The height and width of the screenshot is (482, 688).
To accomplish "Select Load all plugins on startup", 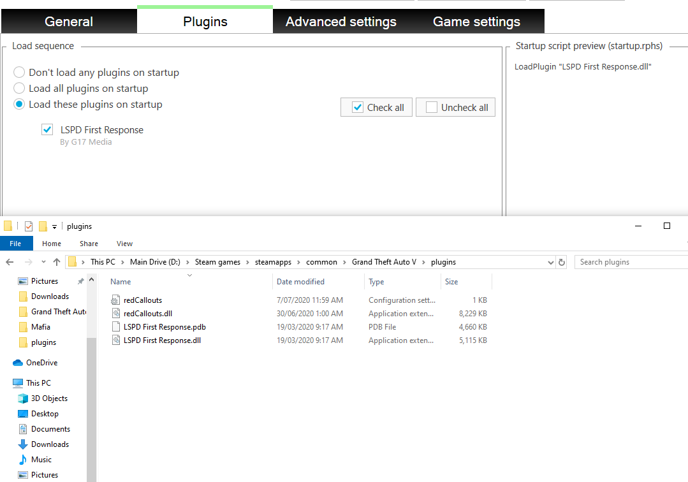I will [19, 88].
